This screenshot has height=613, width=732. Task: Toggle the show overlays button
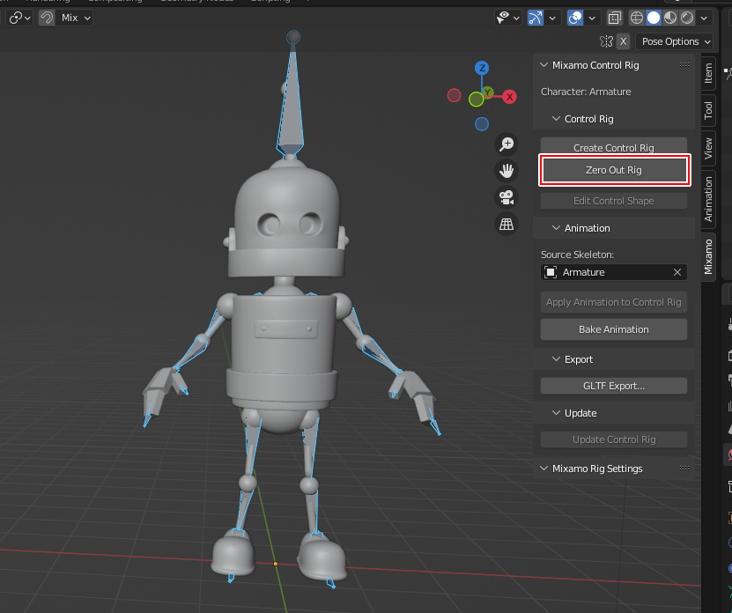pyautogui.click(x=575, y=18)
